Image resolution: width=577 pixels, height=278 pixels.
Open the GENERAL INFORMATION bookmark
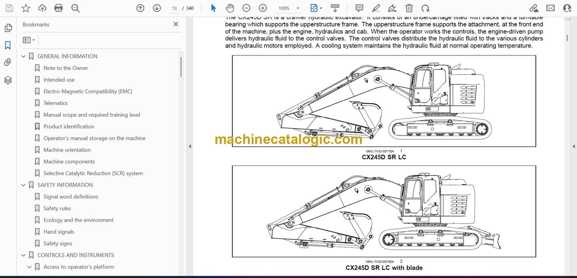[67, 56]
